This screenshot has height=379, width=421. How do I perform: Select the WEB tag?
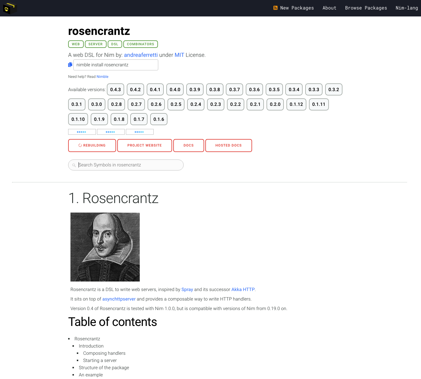76,44
